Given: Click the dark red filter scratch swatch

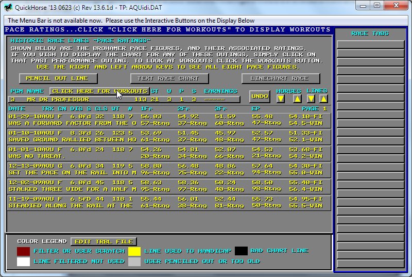Looking at the screenshot, I should [24, 251].
